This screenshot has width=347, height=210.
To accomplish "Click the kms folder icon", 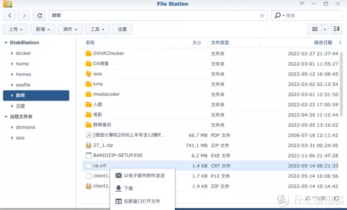I will (x=88, y=84).
